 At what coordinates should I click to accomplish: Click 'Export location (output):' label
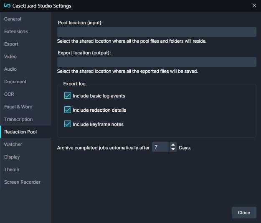tap(84, 53)
